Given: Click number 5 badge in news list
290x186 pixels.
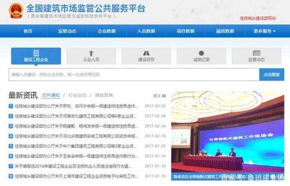Looking at the screenshot, I should (11, 146).
